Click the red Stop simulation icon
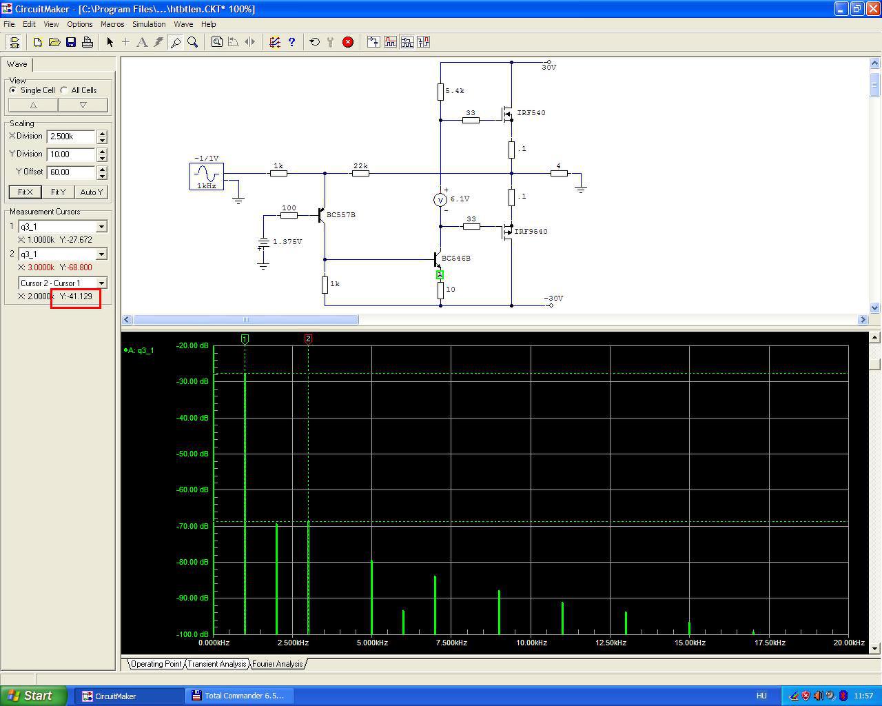Image resolution: width=882 pixels, height=706 pixels. point(348,42)
